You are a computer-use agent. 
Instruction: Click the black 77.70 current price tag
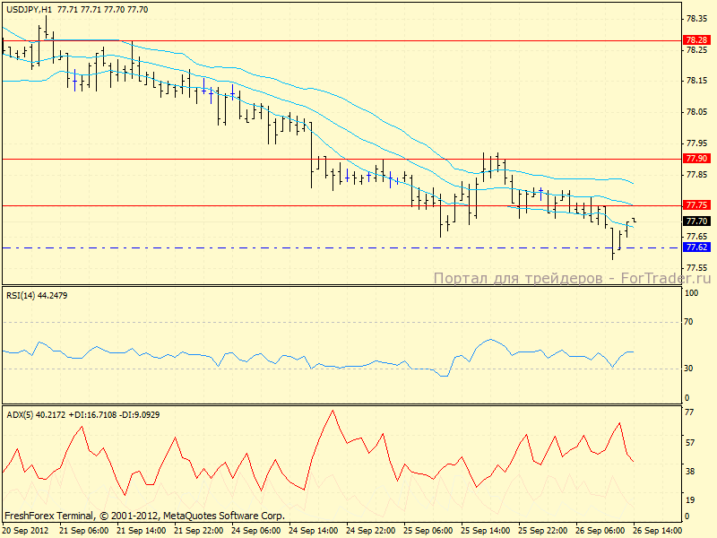(696, 221)
